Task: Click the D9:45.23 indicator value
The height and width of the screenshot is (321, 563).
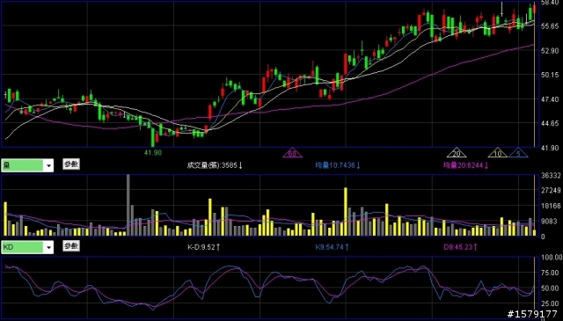Action: tap(460, 247)
